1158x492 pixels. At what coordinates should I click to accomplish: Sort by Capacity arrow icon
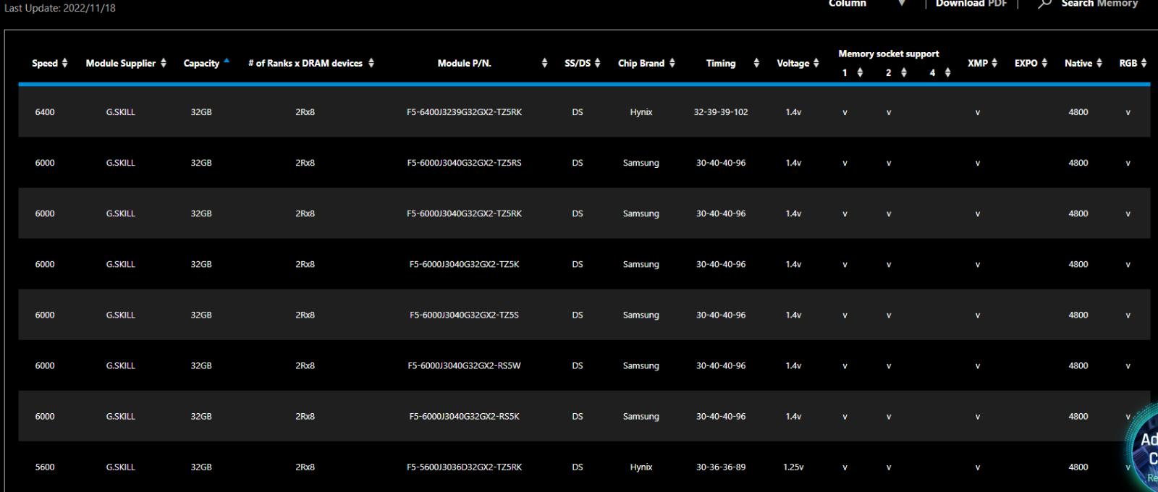(x=227, y=61)
